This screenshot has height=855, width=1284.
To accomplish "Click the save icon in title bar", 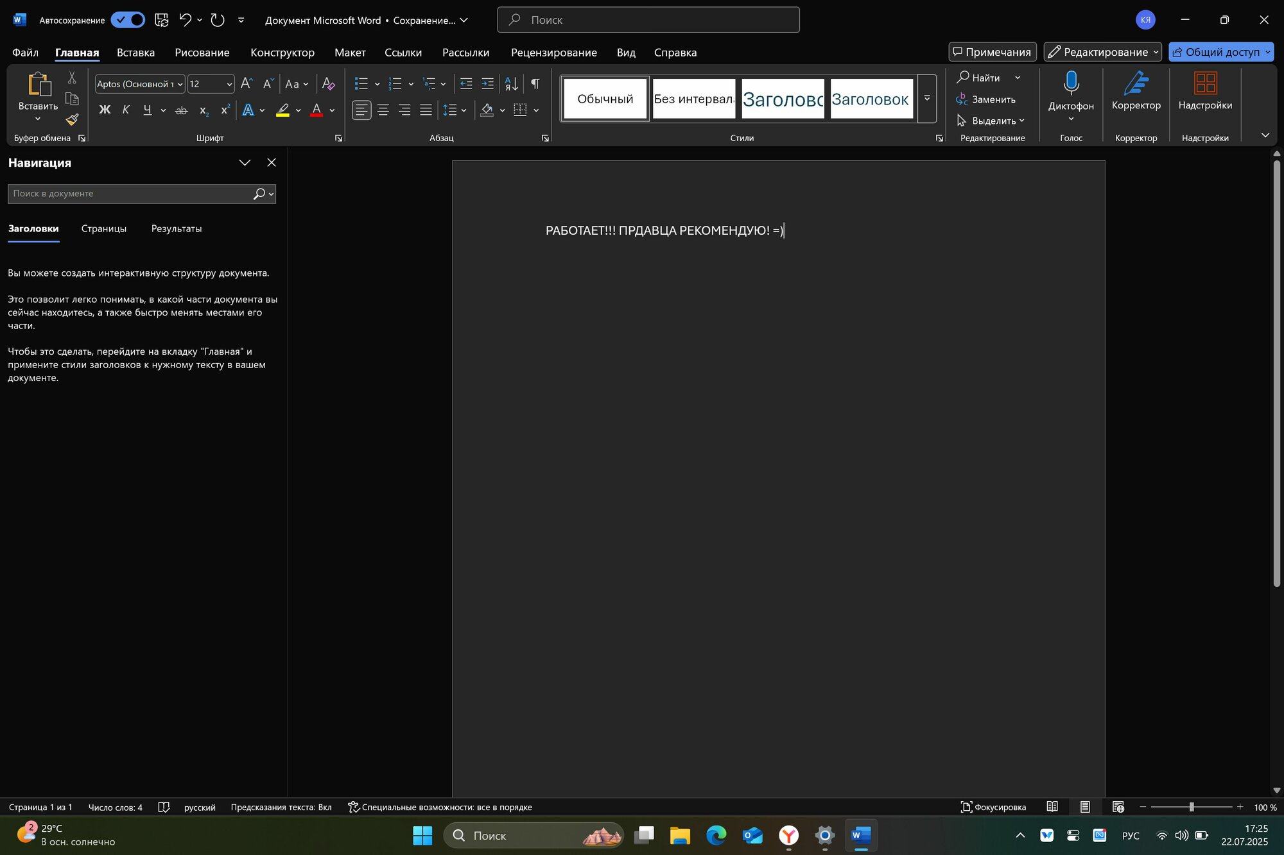I will [162, 20].
